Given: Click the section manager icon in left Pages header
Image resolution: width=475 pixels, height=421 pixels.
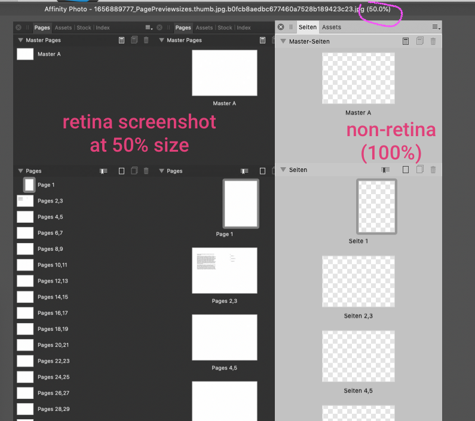Looking at the screenshot, I should click(103, 171).
